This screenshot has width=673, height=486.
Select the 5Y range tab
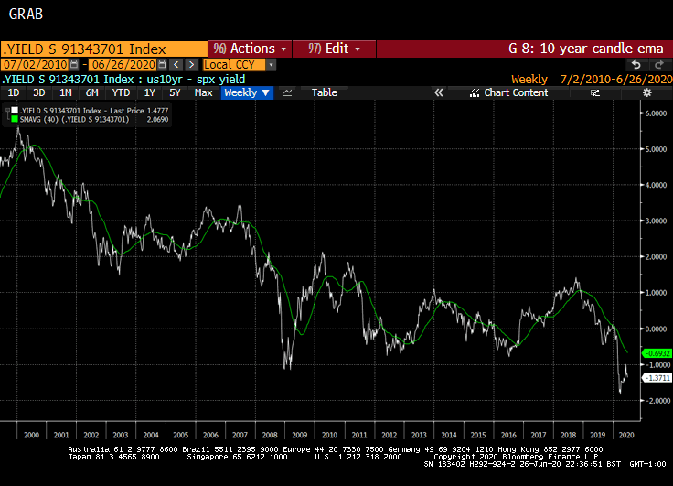tap(175, 92)
